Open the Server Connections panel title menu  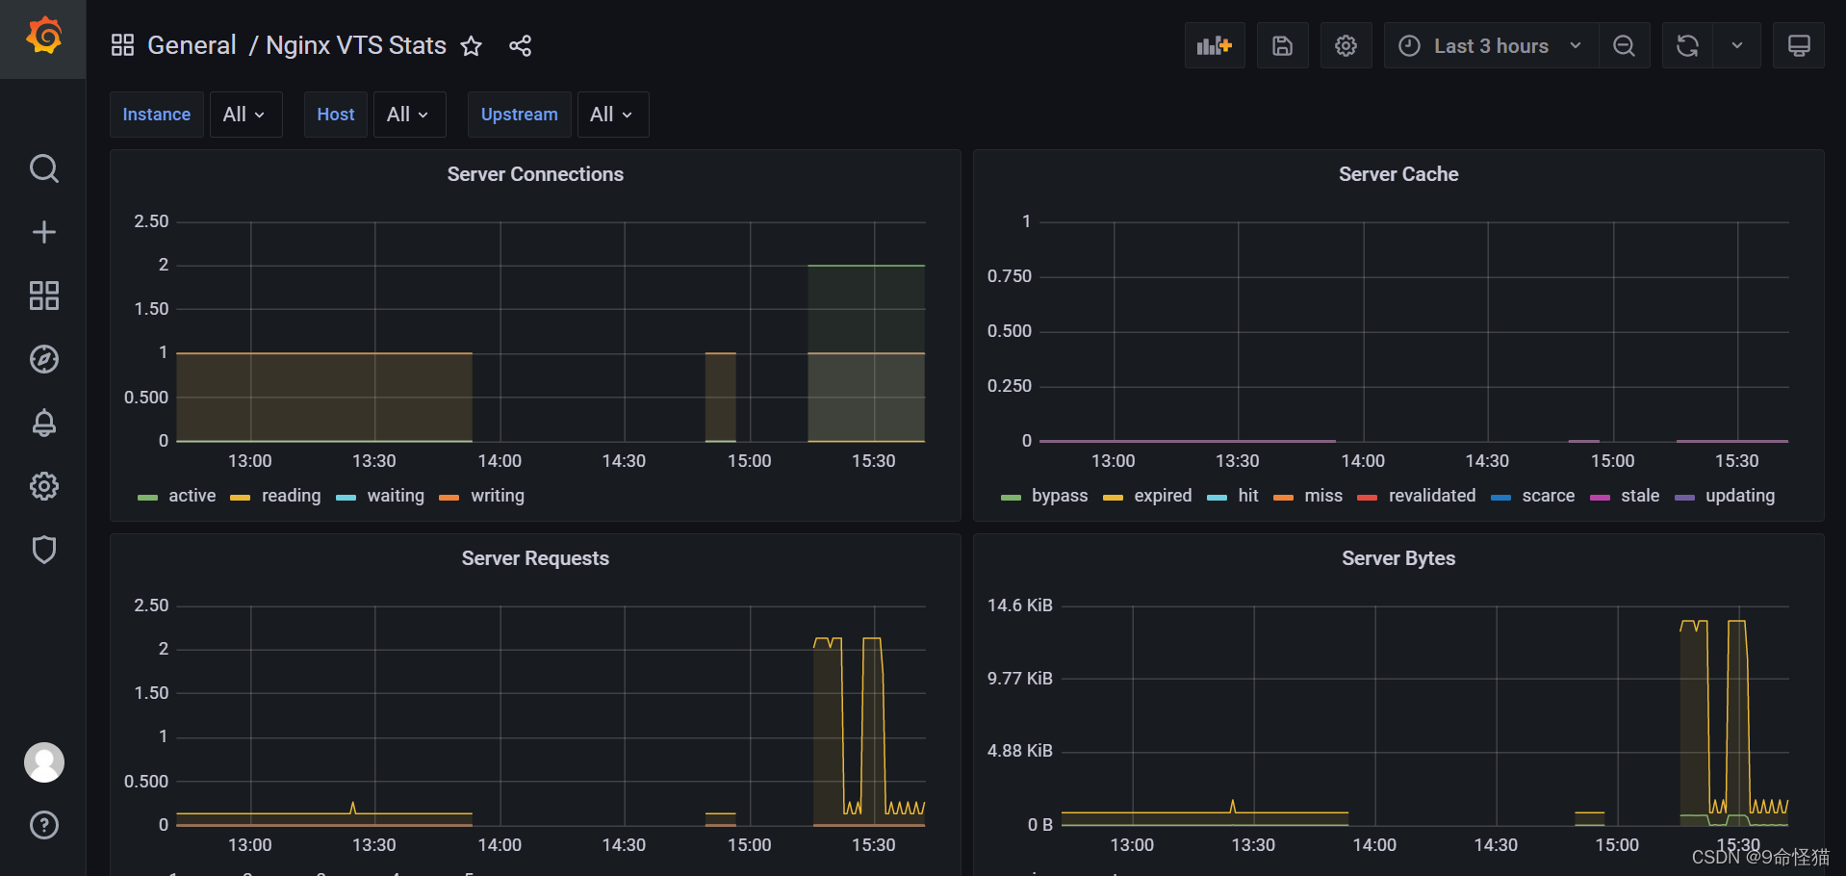click(535, 174)
